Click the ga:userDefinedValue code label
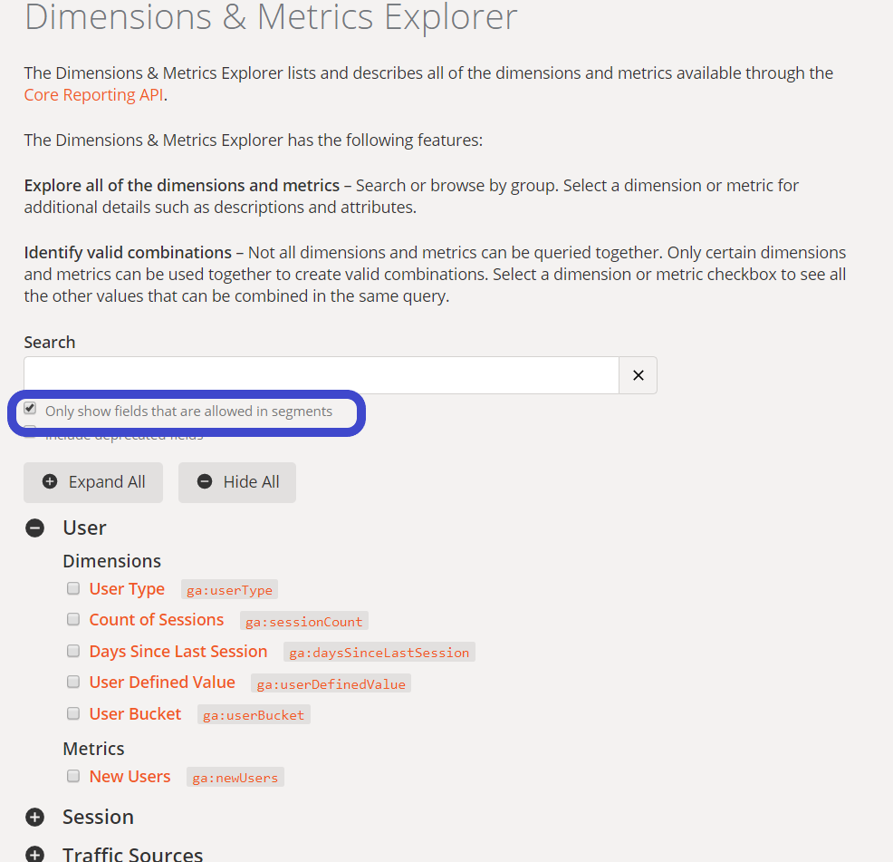Viewport: 893px width, 862px height. pos(331,683)
